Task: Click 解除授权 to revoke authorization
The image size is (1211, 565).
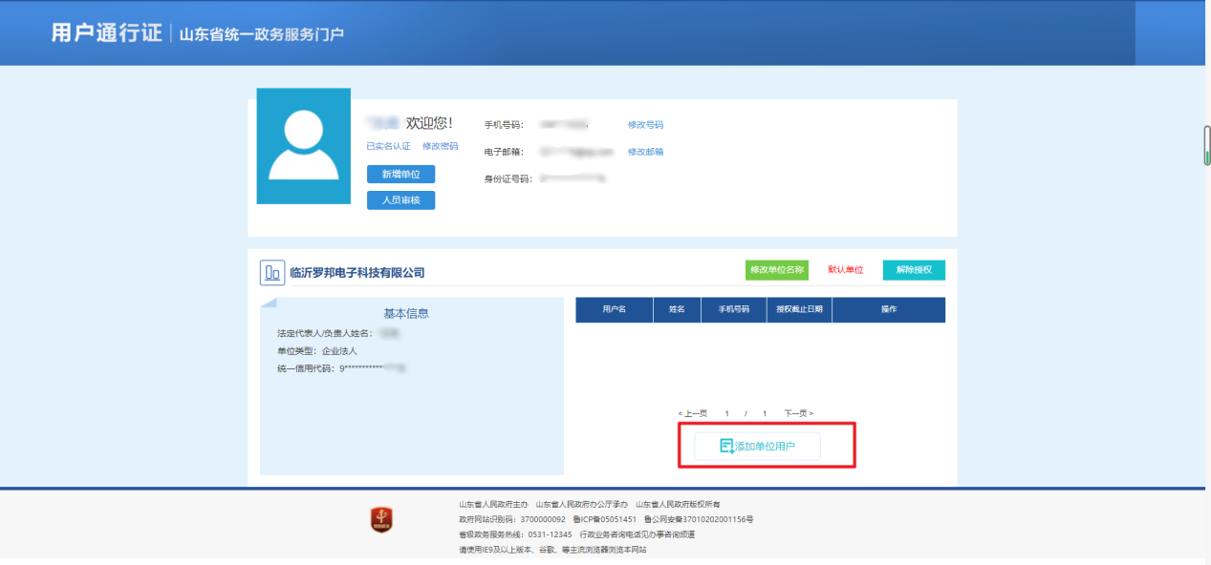Action: (914, 270)
